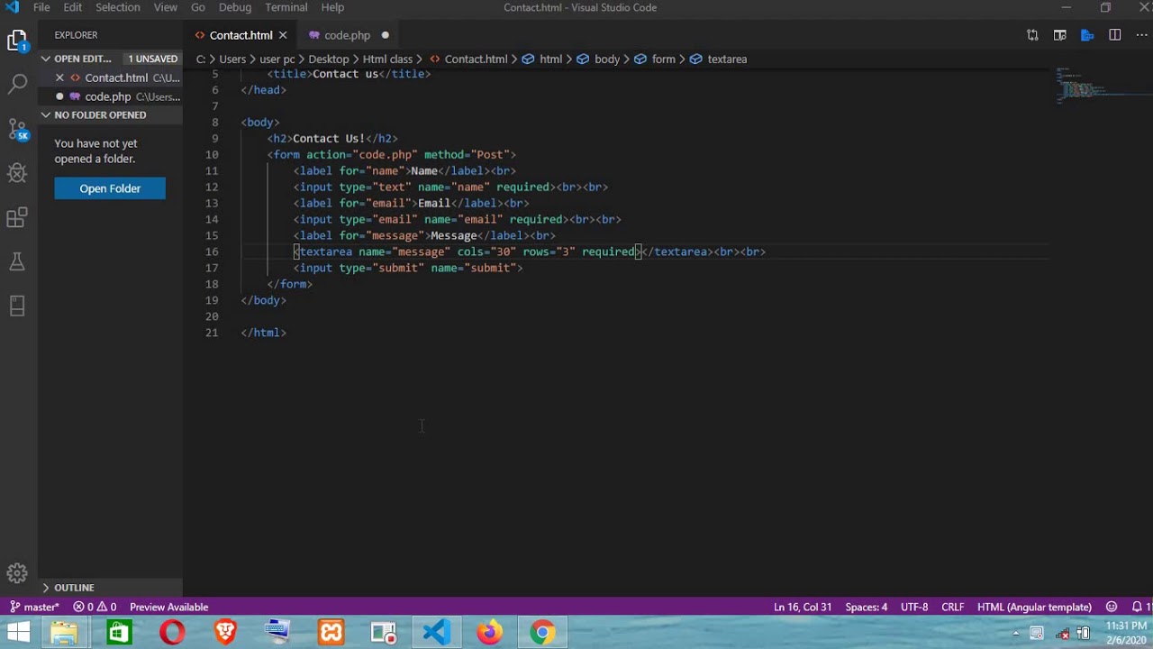The height and width of the screenshot is (649, 1153).
Task: Launch Brave browser from the taskbar
Action: 225,633
